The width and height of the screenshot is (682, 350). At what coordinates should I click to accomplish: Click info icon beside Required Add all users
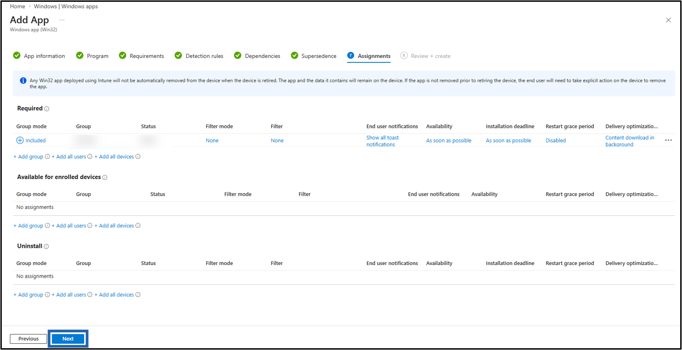90,157
